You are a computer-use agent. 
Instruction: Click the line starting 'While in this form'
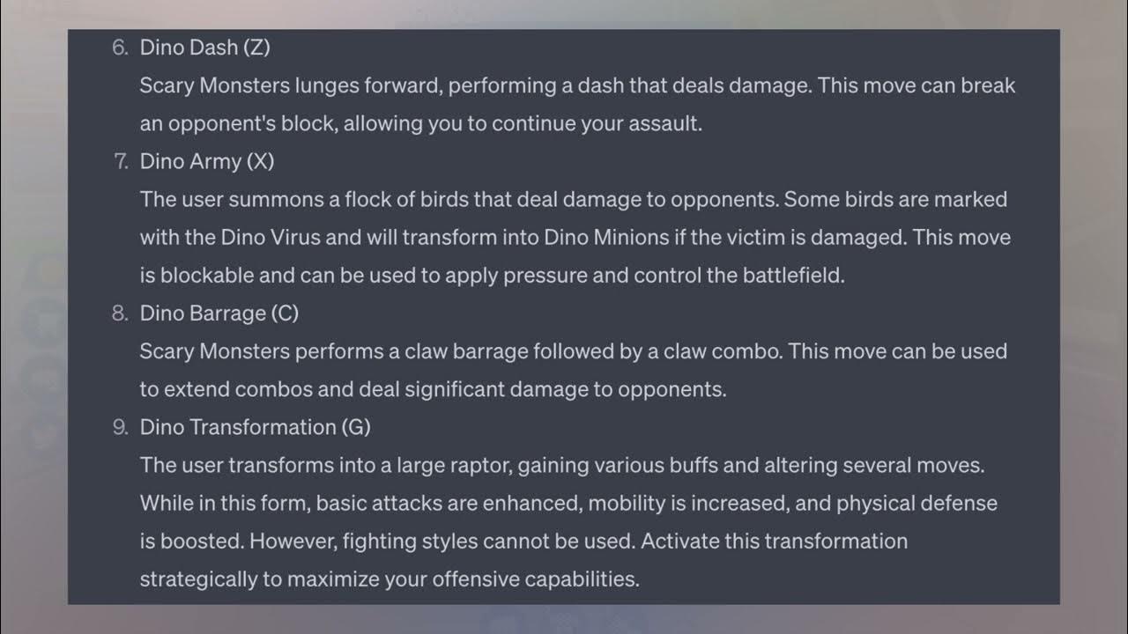(568, 504)
